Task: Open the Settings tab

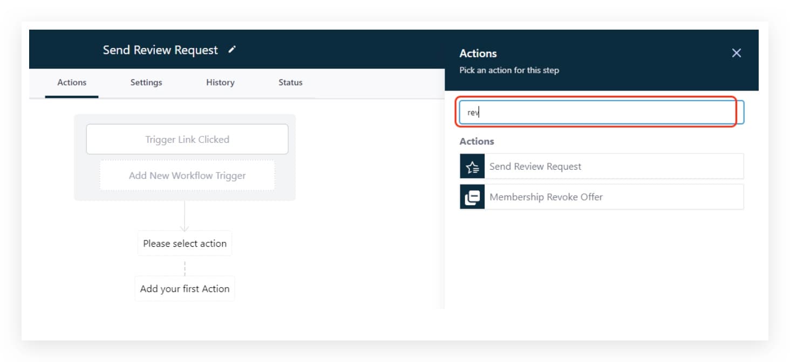Action: (146, 82)
